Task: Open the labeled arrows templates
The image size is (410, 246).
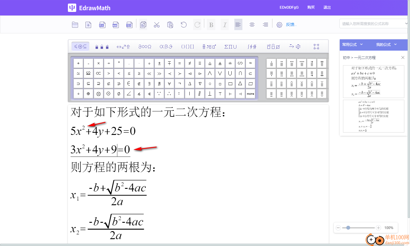Action: tap(295, 46)
